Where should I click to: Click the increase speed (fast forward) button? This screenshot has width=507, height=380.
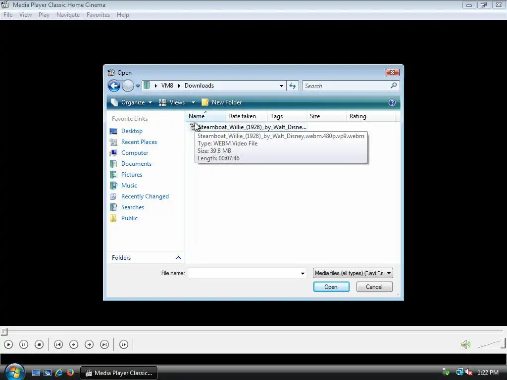(89, 344)
